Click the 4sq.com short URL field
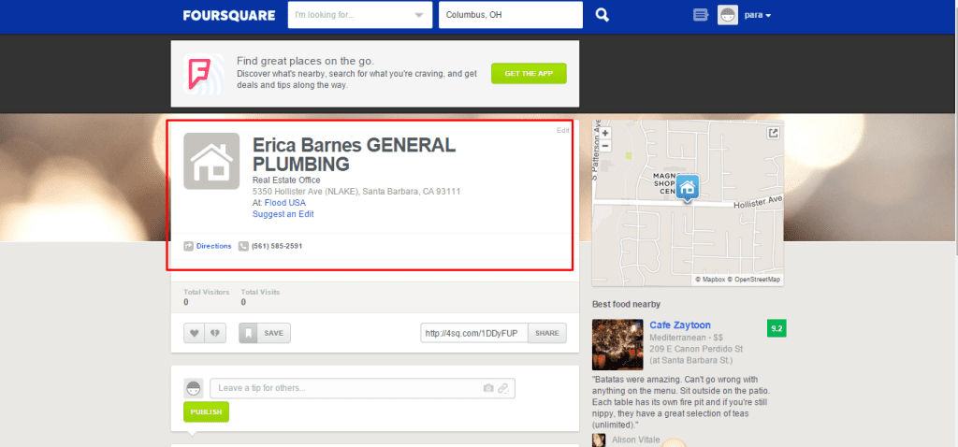This screenshot has height=447, width=958. tap(474, 334)
